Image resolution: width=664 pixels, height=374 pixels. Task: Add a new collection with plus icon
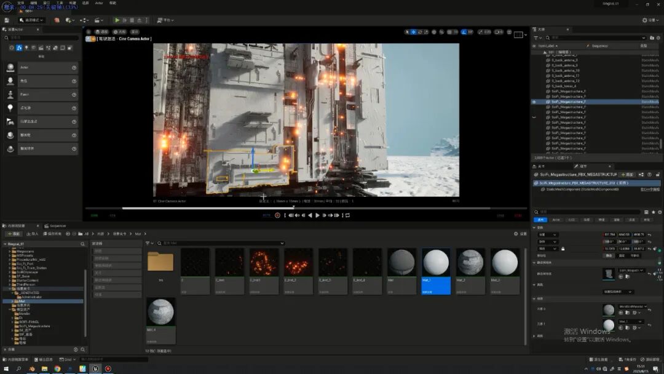pyautogui.click(x=76, y=349)
